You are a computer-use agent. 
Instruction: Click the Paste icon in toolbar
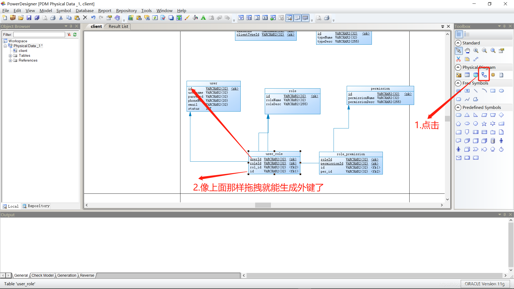click(x=77, y=18)
